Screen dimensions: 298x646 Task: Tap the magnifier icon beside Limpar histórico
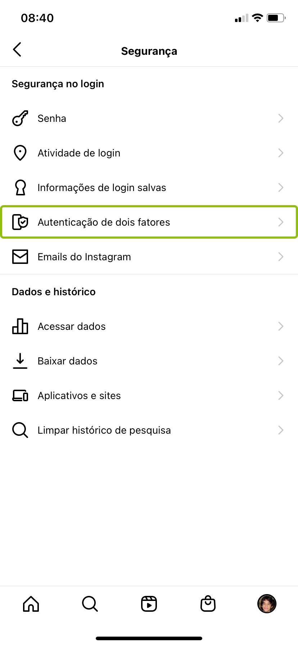coord(20,430)
